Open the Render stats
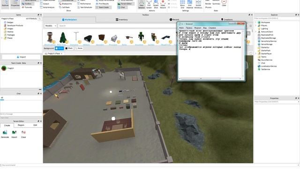 208,4
